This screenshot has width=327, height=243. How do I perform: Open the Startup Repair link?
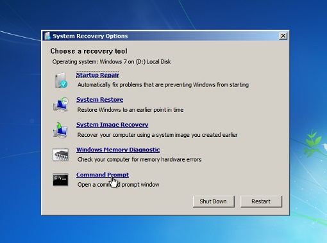pyautogui.click(x=97, y=75)
